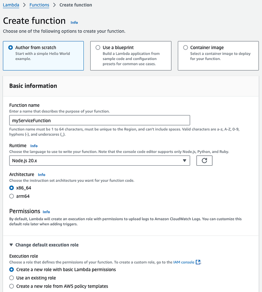
Task: Refresh the runtime list with the reload icon
Action: click(204, 160)
